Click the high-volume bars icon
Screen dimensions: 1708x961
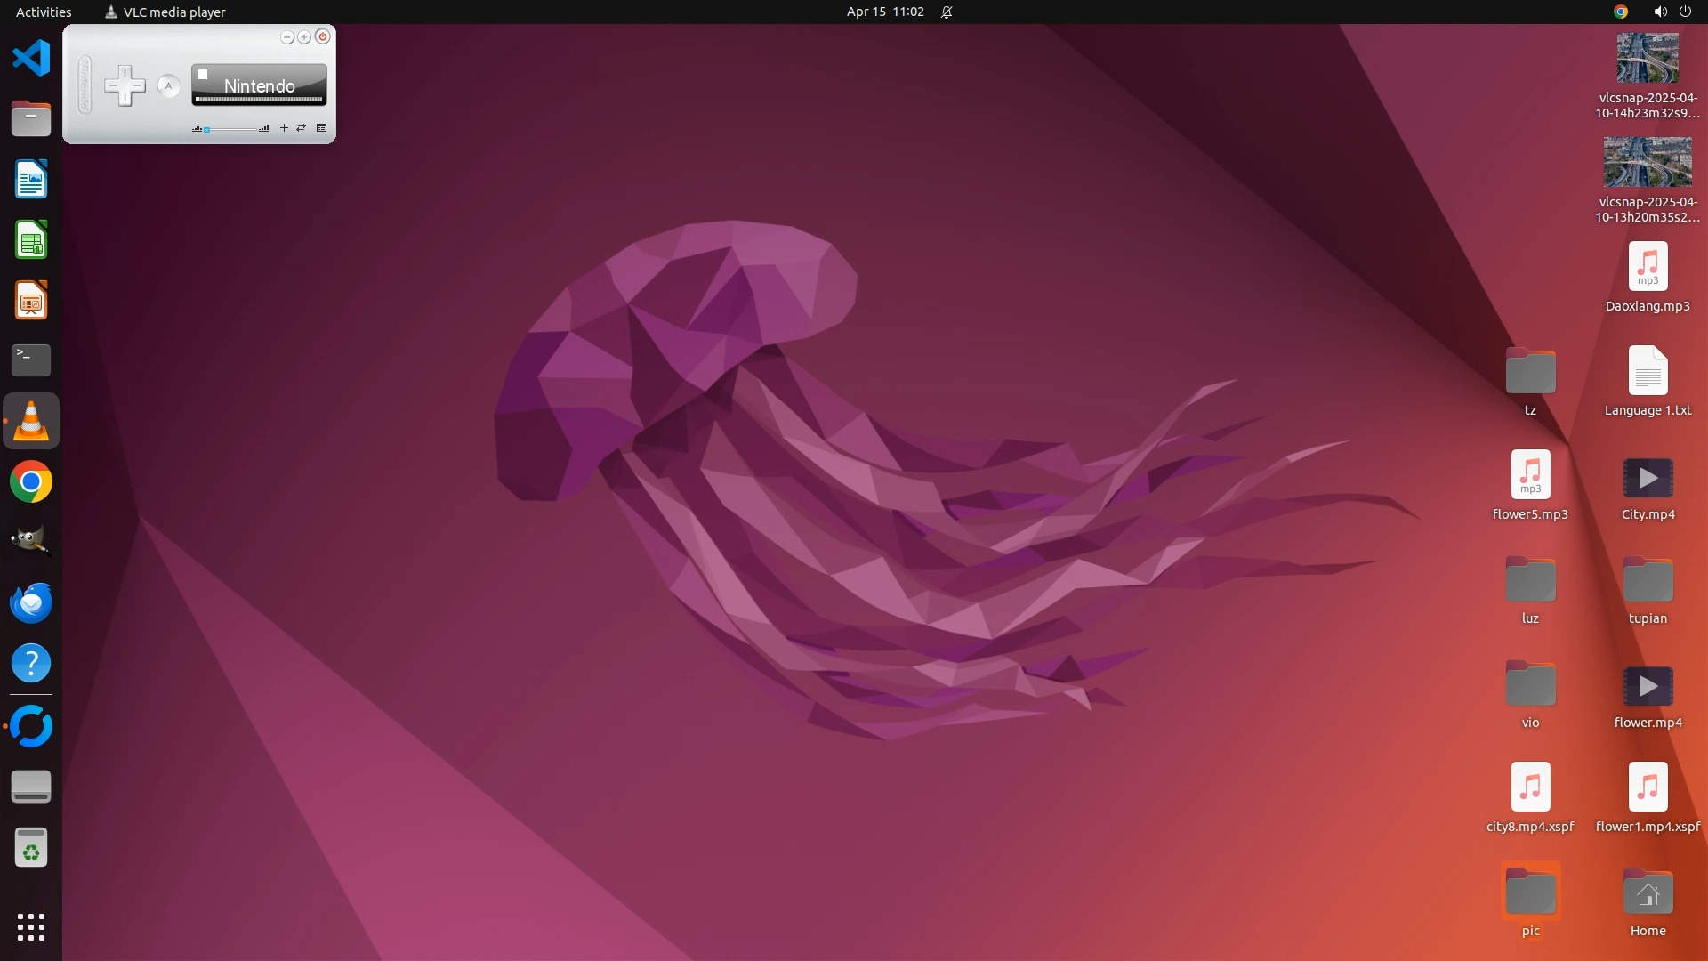(264, 129)
